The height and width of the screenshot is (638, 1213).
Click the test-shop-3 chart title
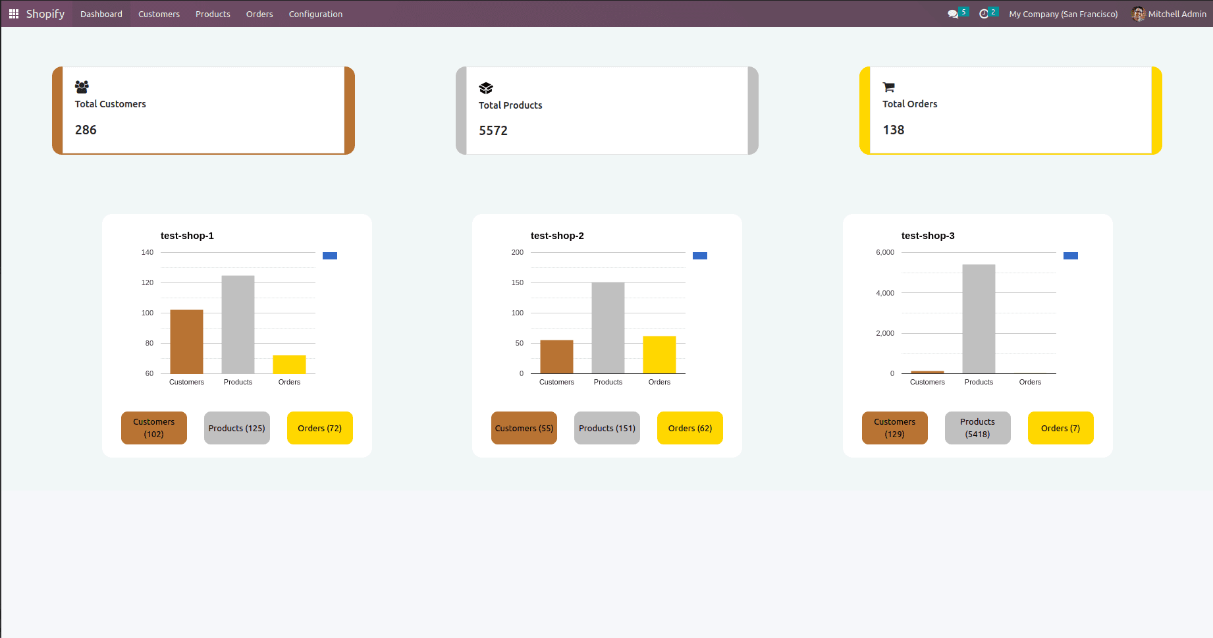tap(928, 236)
